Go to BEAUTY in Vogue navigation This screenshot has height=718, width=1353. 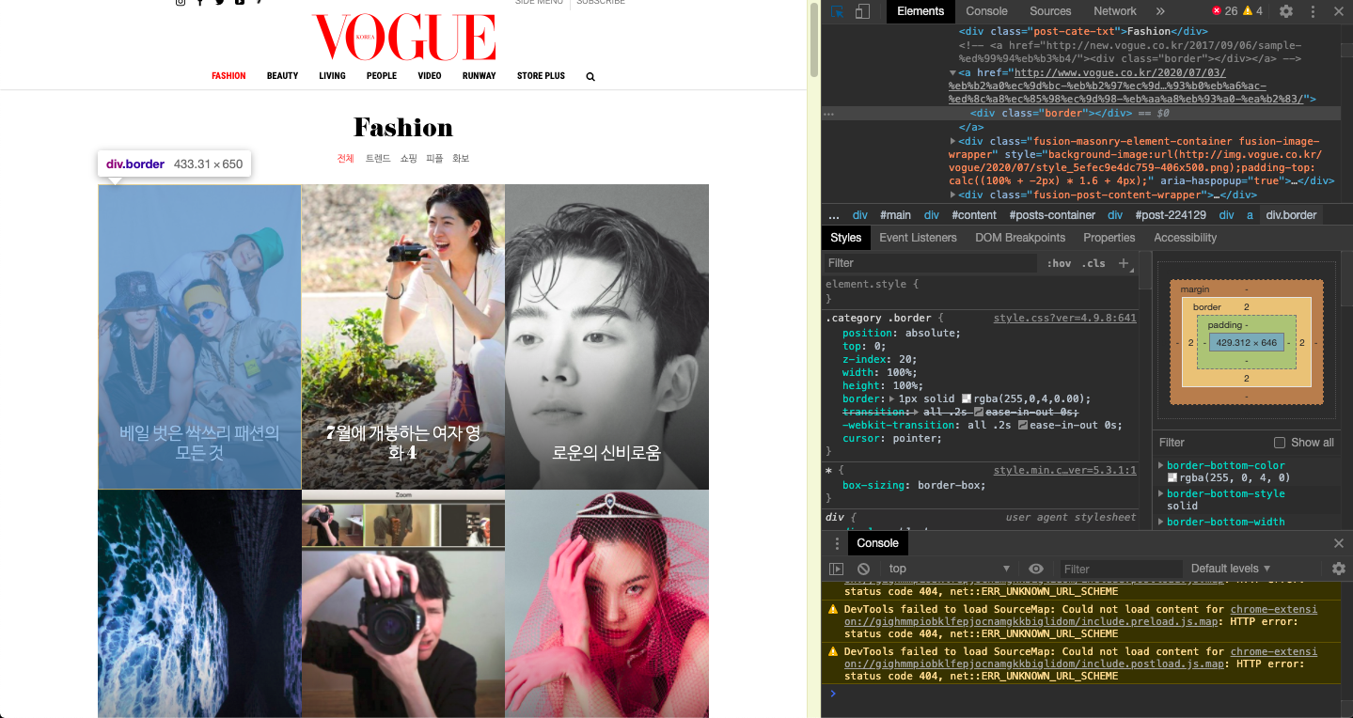pyautogui.click(x=282, y=76)
